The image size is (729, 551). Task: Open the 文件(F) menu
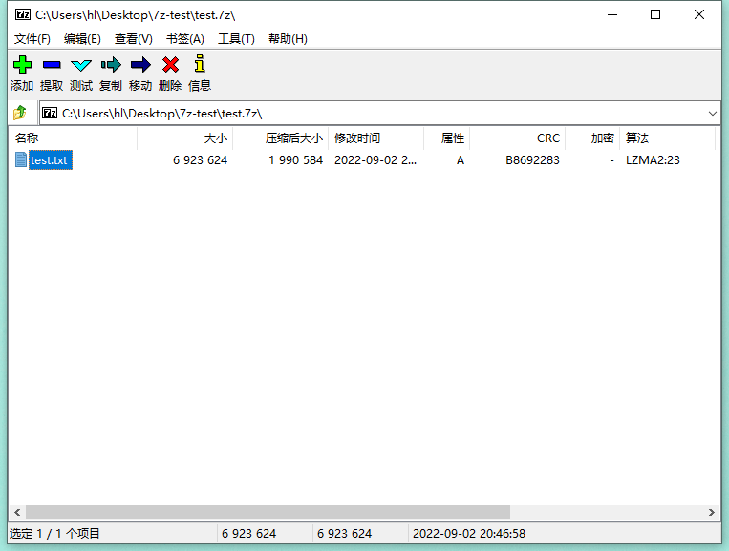pos(32,39)
